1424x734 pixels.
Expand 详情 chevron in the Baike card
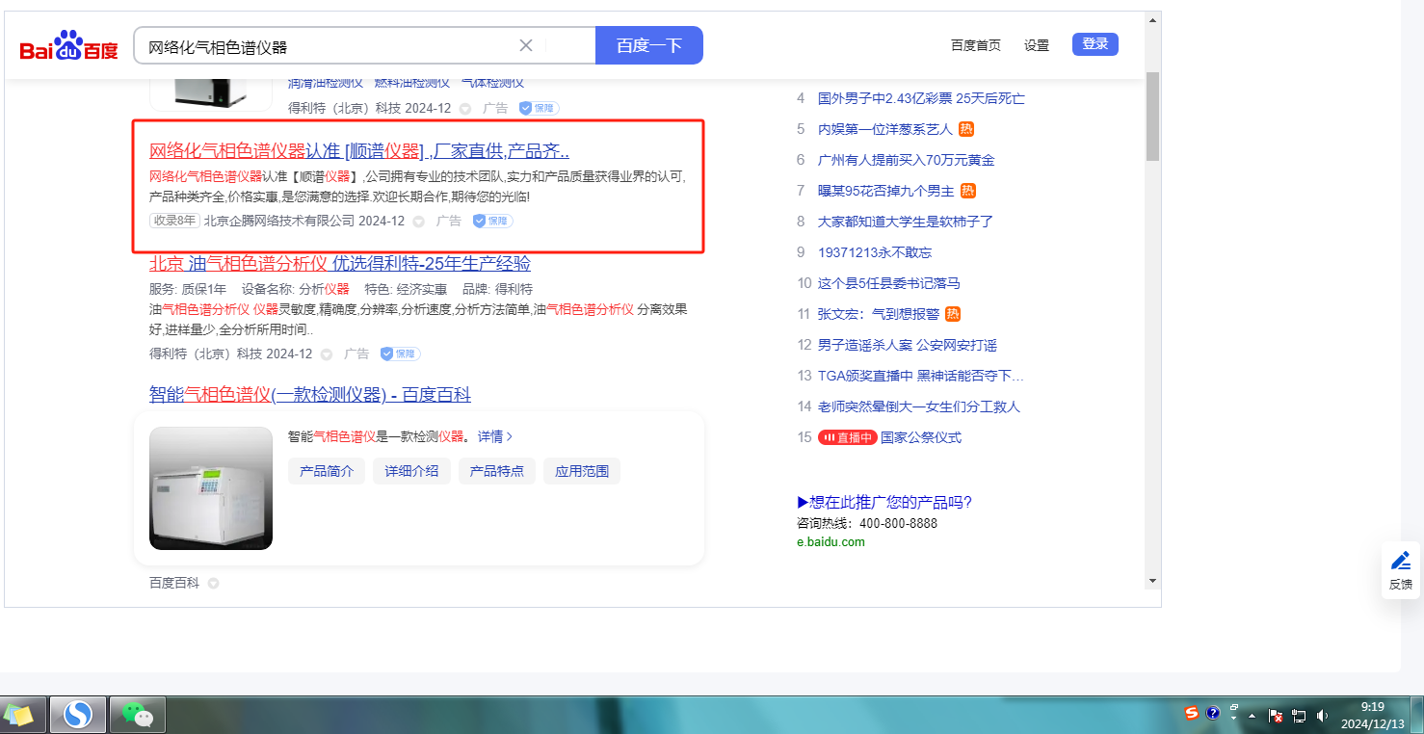click(x=509, y=436)
